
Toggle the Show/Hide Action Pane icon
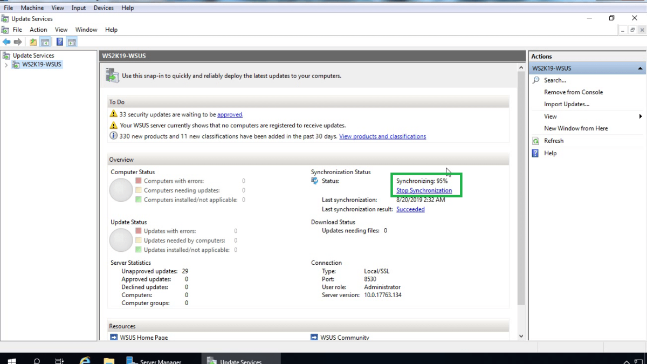point(72,42)
